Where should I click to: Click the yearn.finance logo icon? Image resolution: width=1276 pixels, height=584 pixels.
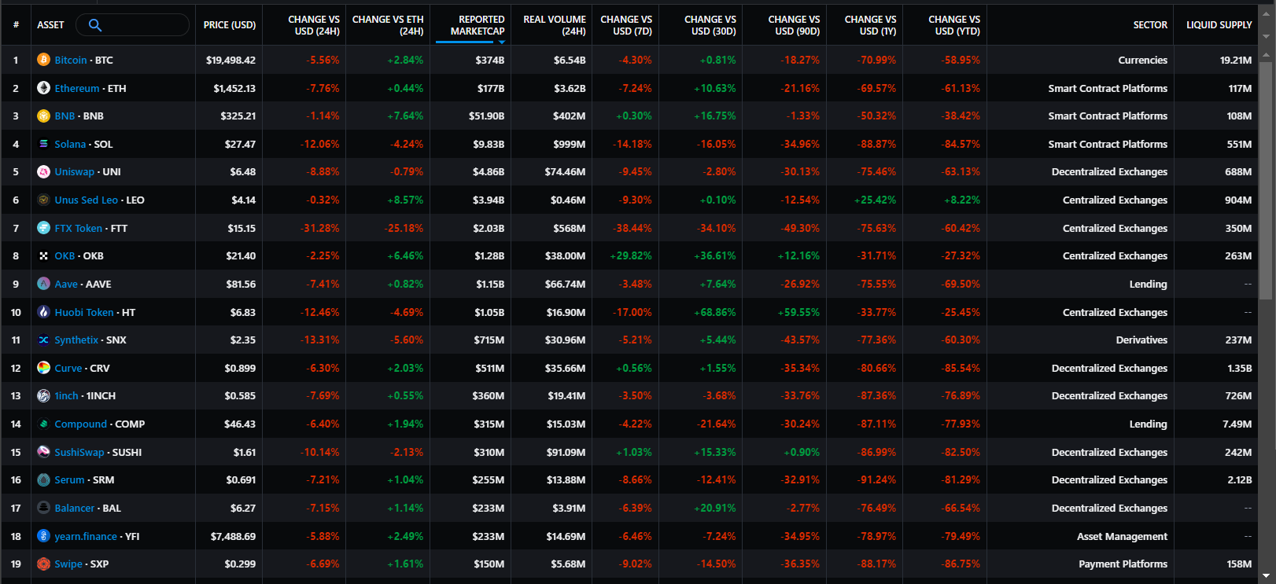tap(44, 536)
